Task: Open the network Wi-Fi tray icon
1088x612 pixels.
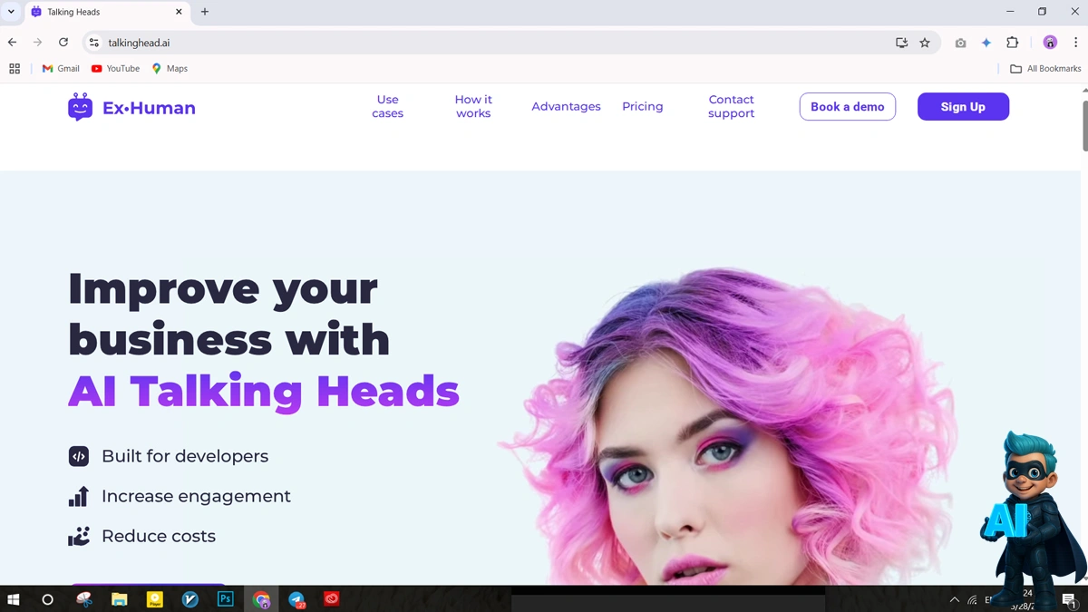Action: [972, 600]
